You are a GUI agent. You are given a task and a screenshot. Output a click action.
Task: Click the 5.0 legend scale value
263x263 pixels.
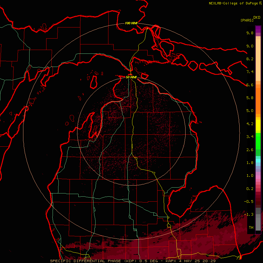tap(250, 111)
